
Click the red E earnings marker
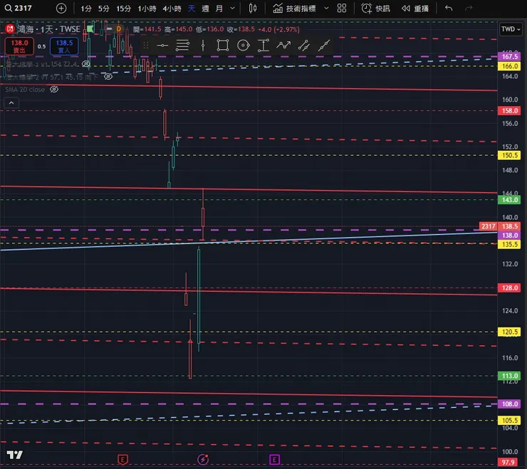(122, 459)
